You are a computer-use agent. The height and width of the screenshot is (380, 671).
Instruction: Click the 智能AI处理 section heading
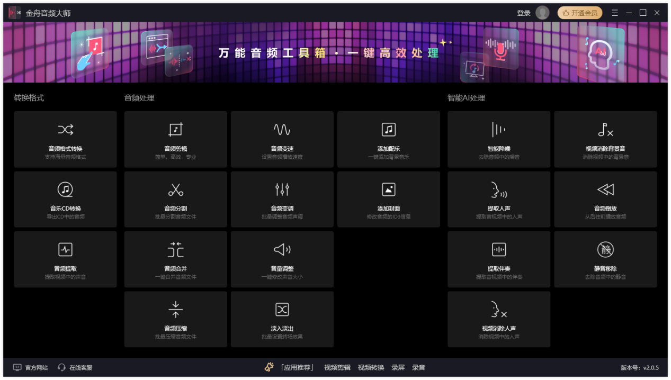point(466,98)
